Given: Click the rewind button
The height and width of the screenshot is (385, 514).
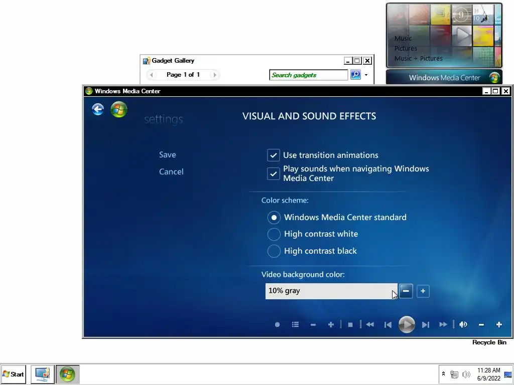Looking at the screenshot, I should point(370,324).
